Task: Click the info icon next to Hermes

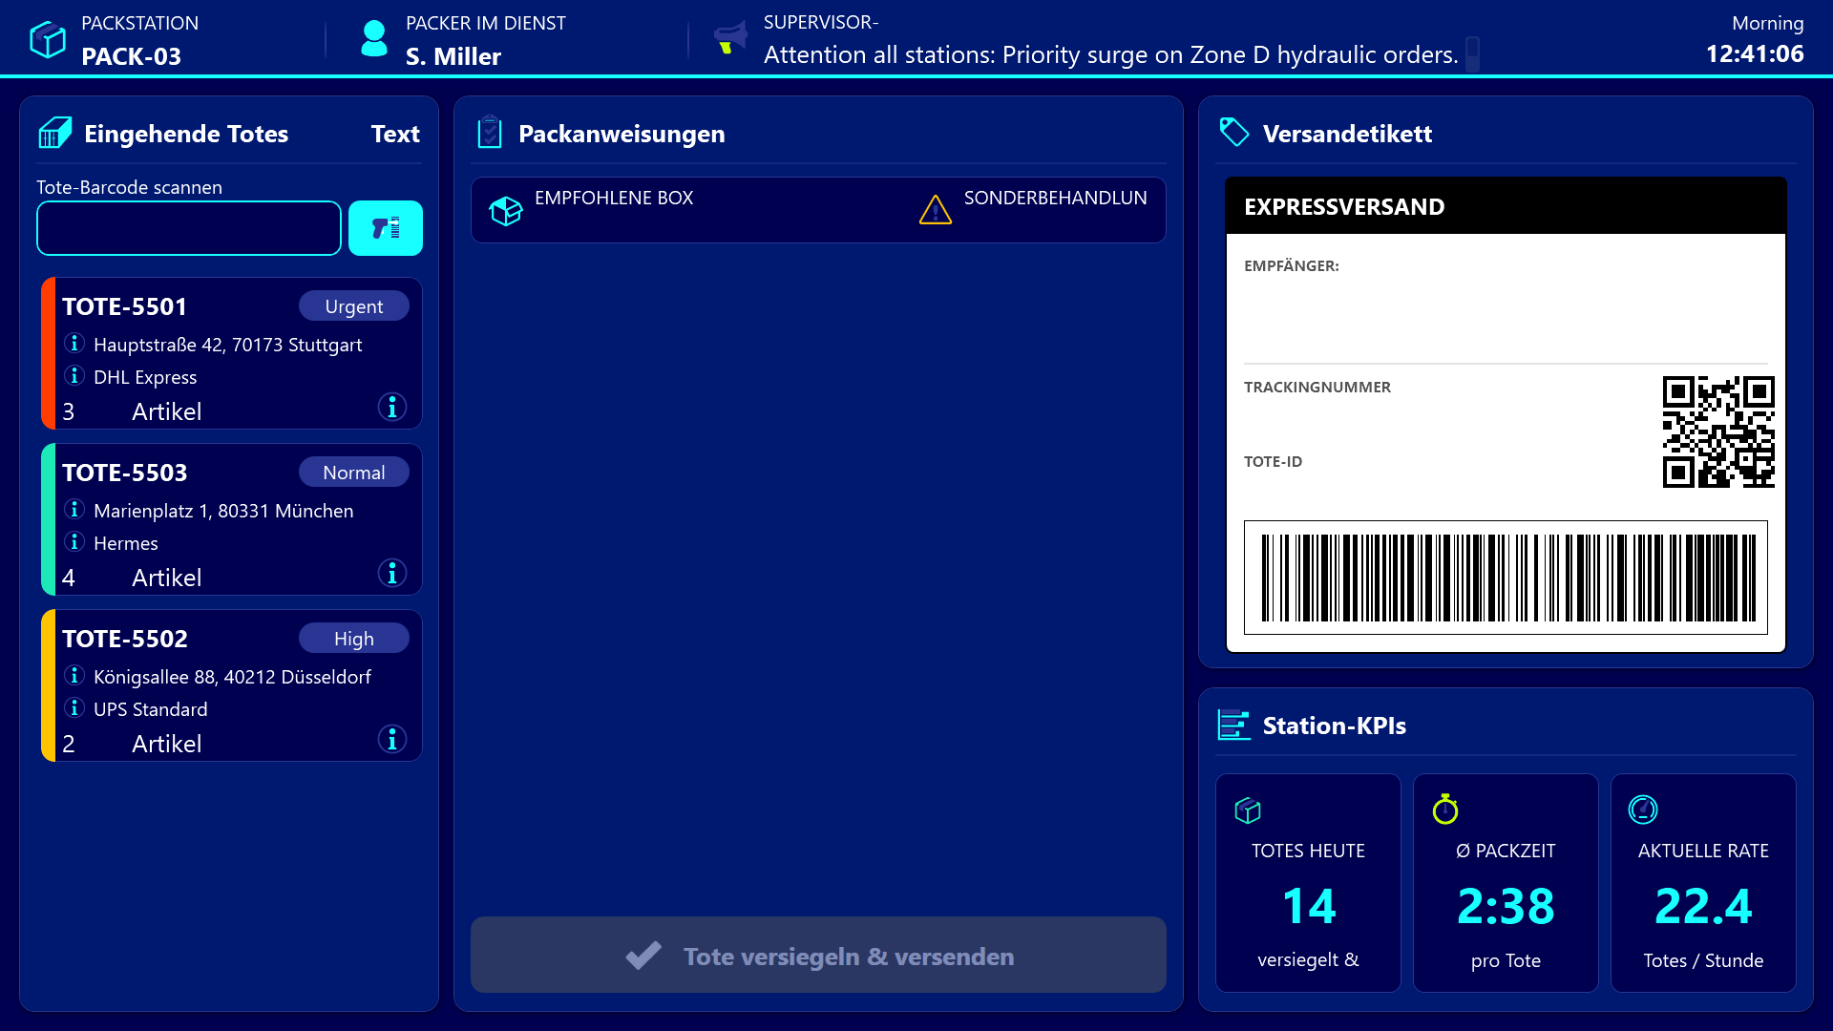Action: 74,542
